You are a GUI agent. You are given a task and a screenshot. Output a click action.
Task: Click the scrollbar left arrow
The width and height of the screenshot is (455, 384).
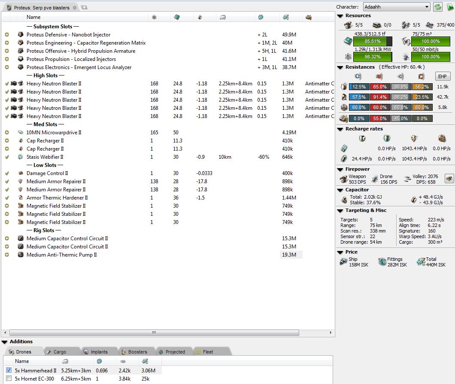pos(5,333)
